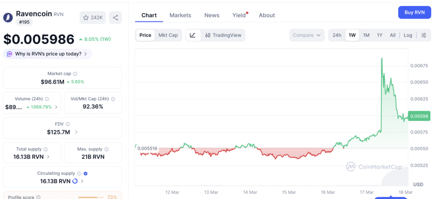This screenshot has height=199, width=434.
Task: Click the circulating supply progress ring
Action: [x=75, y=181]
